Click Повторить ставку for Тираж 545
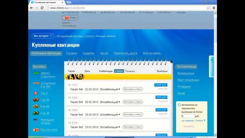Image resolution: width=245 pixels, height=138 pixels. [133, 102]
